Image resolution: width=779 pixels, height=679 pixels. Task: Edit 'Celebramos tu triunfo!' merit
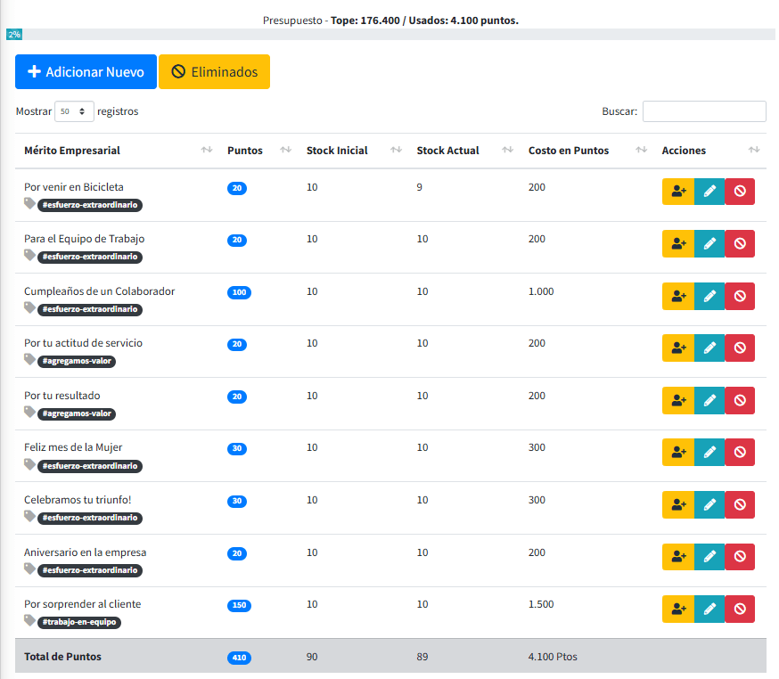[x=709, y=504]
